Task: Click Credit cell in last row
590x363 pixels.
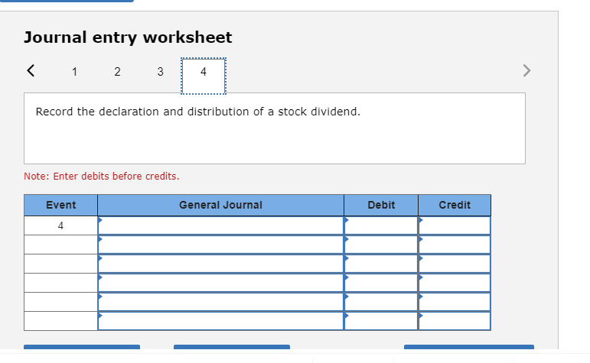Action: [x=455, y=321]
